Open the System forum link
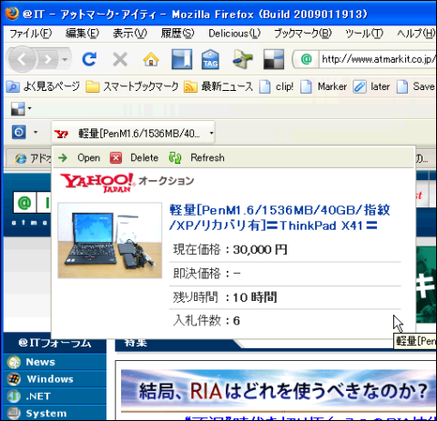437x421 pixels. [x=46, y=414]
